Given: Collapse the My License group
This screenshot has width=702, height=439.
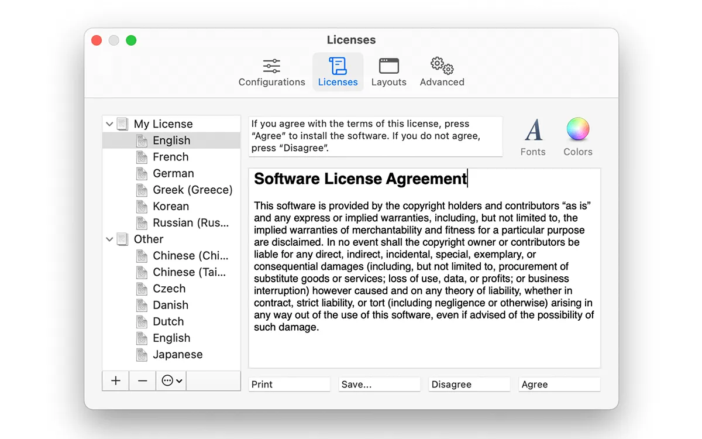Looking at the screenshot, I should point(109,124).
